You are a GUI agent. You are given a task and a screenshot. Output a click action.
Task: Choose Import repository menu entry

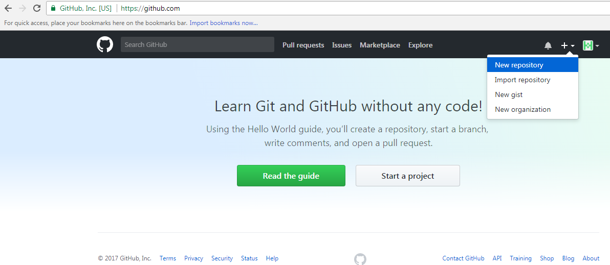click(x=522, y=80)
